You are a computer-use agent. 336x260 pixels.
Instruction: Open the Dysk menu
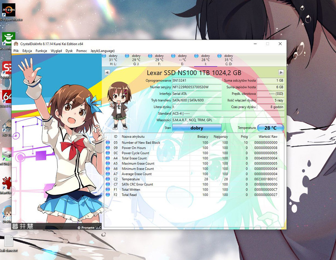[69, 51]
